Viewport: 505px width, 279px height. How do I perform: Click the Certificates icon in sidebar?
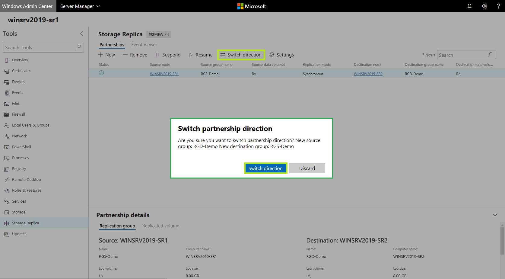pos(6,71)
